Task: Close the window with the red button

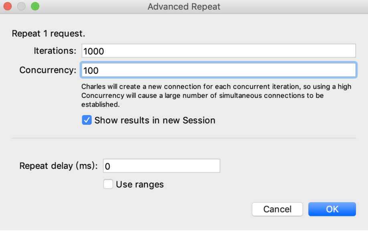Action: pyautogui.click(x=8, y=6)
